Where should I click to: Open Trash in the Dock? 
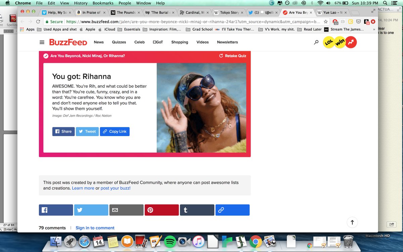(x=348, y=241)
